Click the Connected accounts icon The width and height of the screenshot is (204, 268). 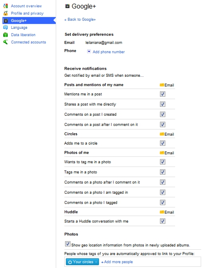(x=6, y=42)
